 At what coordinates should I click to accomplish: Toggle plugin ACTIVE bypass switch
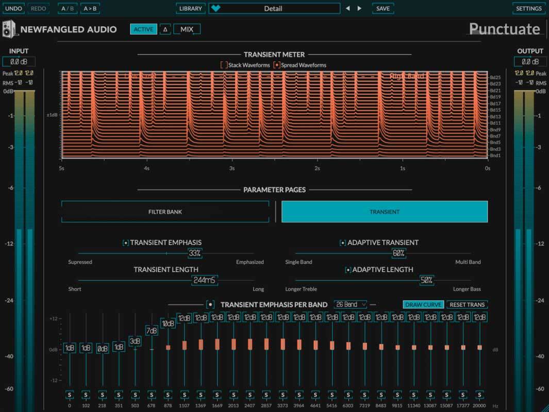point(143,29)
